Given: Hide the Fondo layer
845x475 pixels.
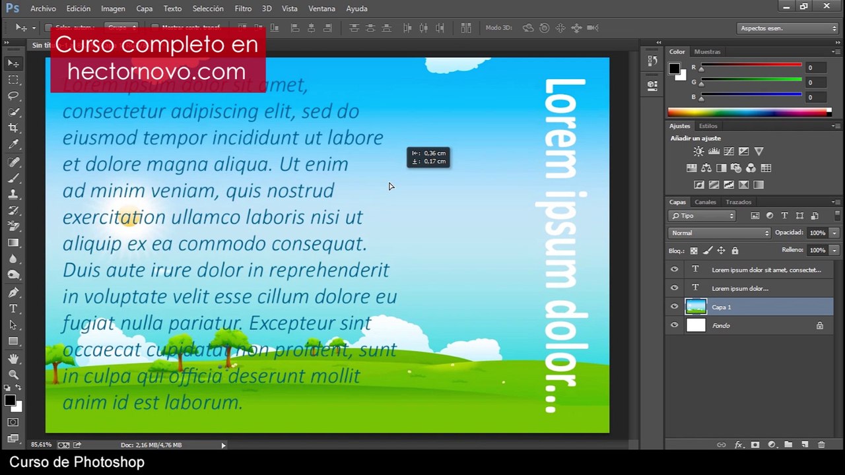Looking at the screenshot, I should click(x=674, y=325).
